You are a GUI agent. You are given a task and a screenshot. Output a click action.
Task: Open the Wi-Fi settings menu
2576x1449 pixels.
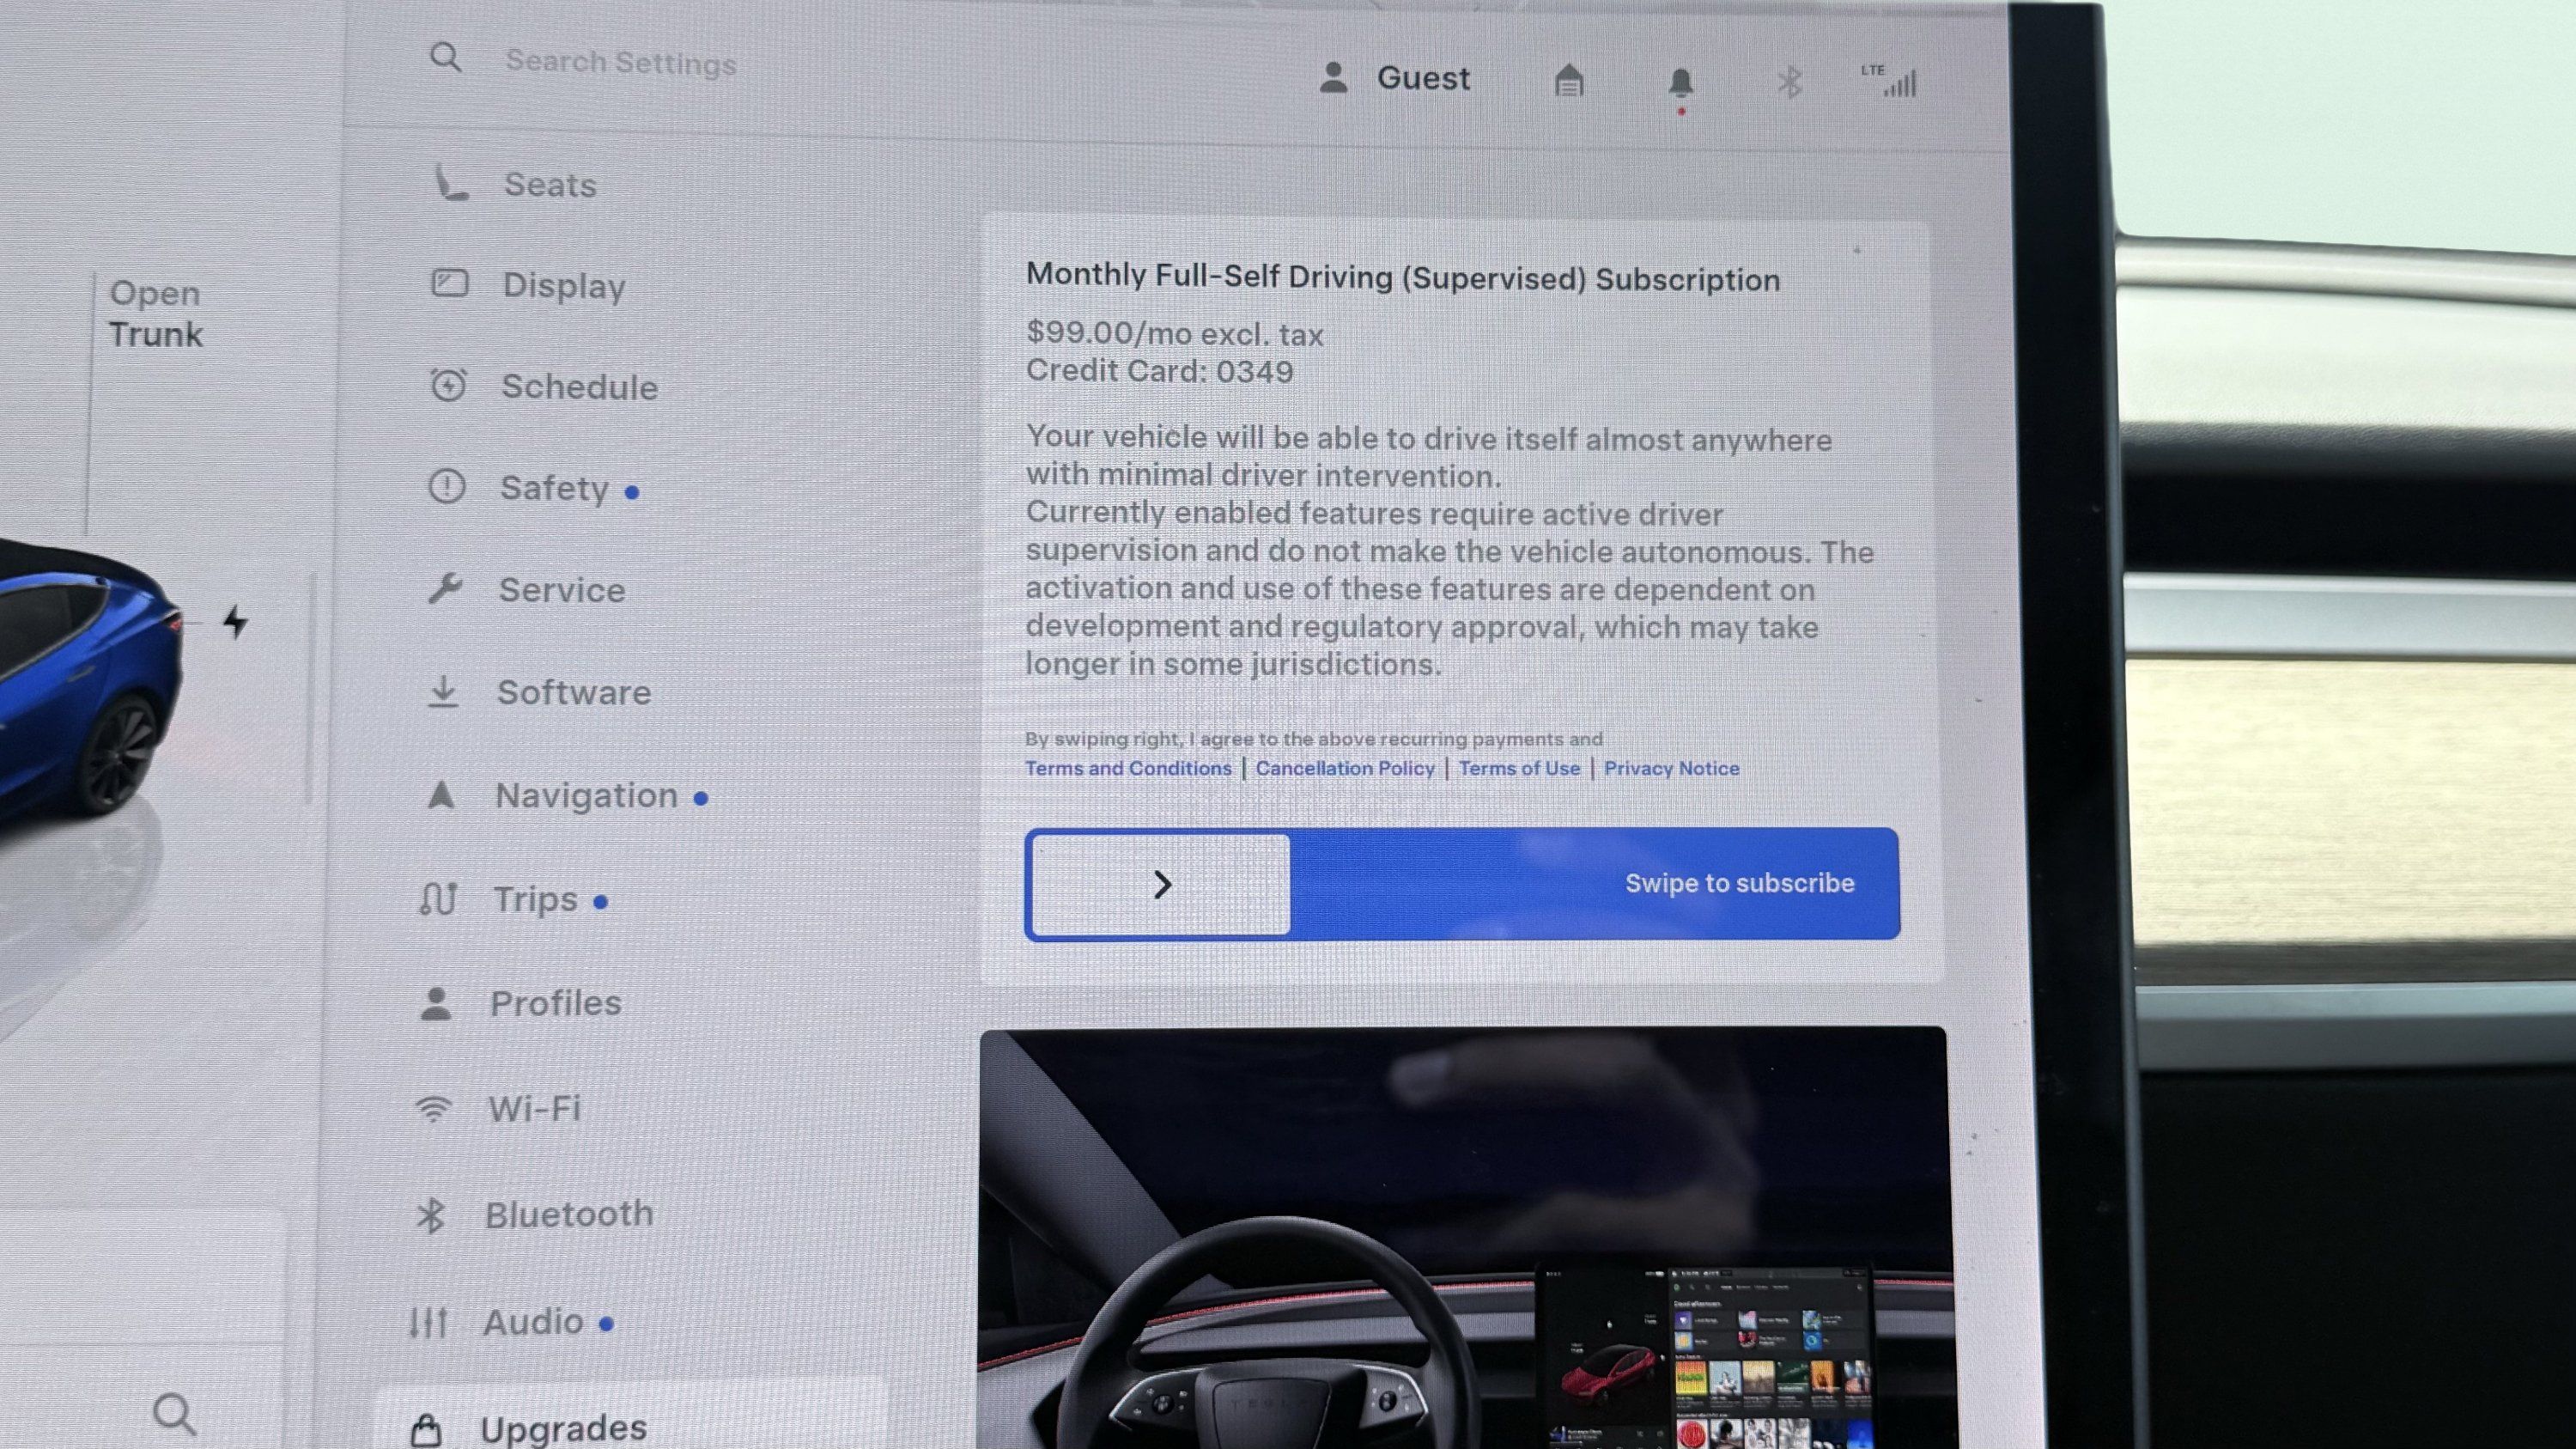(x=534, y=1108)
